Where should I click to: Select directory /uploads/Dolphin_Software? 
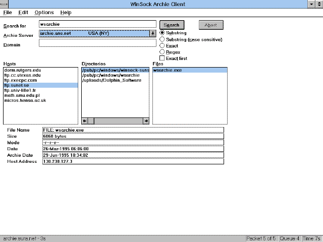[116, 80]
